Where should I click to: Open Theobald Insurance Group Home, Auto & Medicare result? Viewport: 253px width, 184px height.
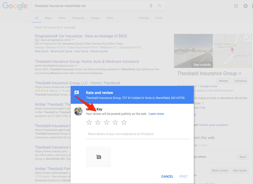[x=87, y=62]
